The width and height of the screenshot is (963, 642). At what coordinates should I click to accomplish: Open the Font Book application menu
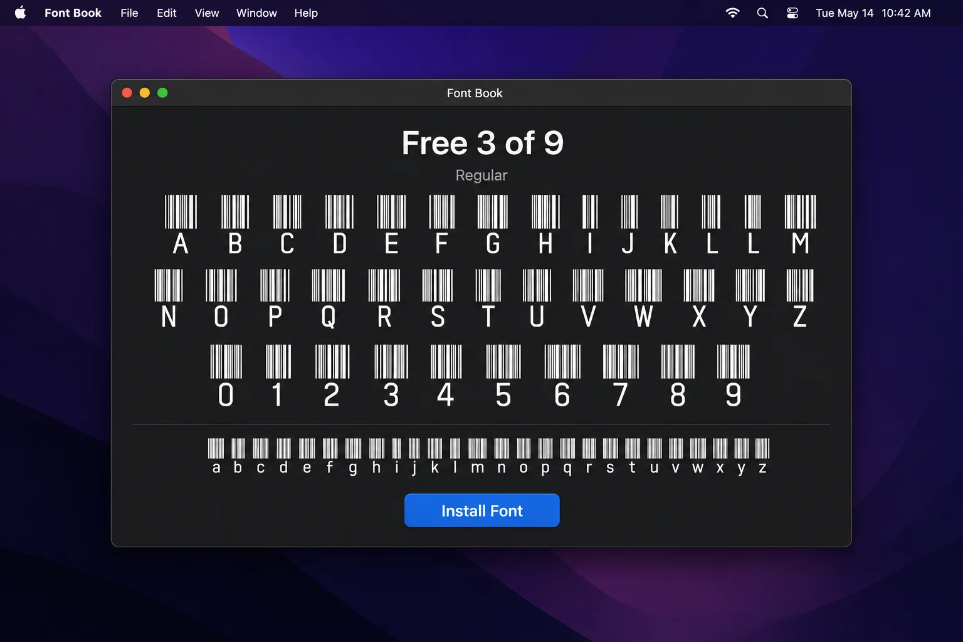point(73,13)
